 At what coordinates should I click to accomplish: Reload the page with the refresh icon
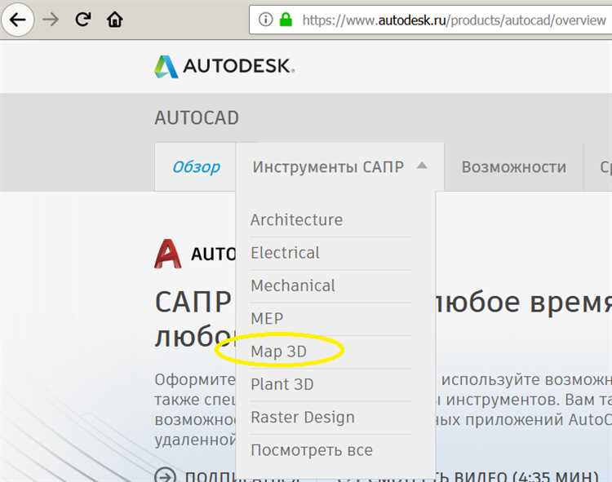[82, 19]
